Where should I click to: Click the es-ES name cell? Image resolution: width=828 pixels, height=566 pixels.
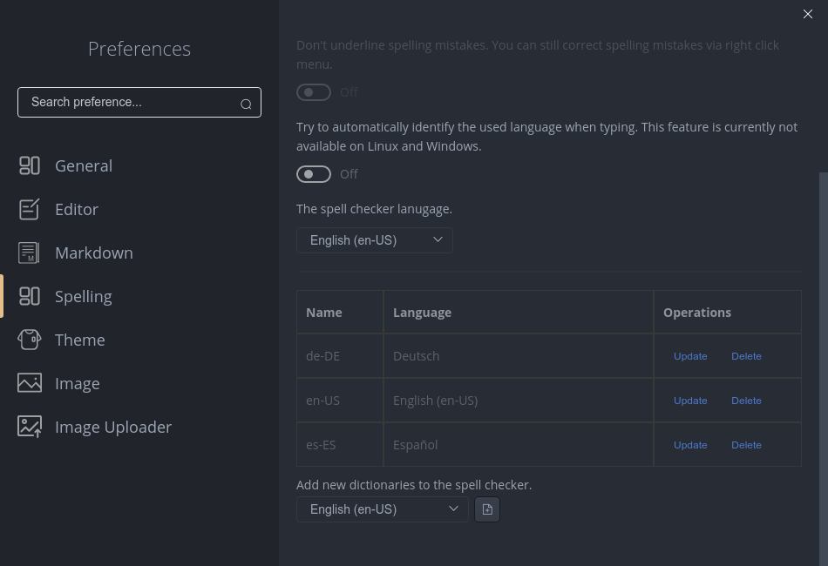pyautogui.click(x=340, y=445)
